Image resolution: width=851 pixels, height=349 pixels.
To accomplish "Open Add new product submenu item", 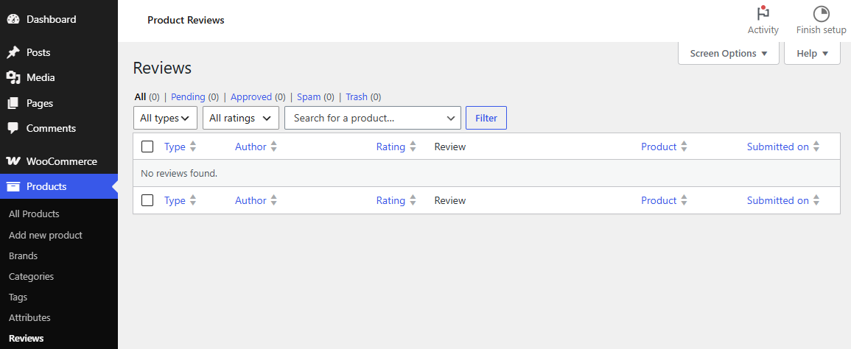I will [x=46, y=235].
